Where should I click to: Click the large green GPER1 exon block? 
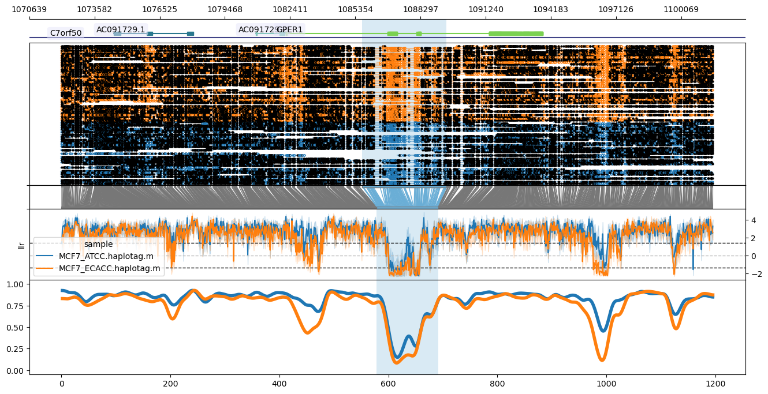point(516,33)
